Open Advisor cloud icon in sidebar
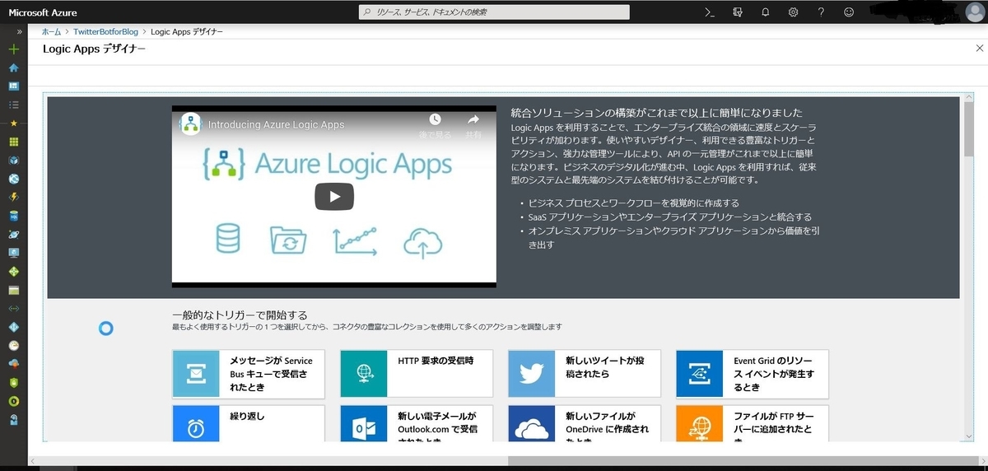Image resolution: width=988 pixels, height=471 pixels. (13, 364)
